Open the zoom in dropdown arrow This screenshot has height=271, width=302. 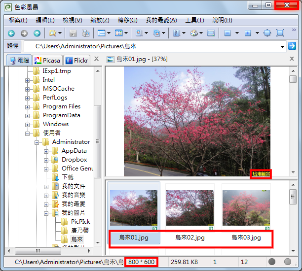[x=257, y=33]
